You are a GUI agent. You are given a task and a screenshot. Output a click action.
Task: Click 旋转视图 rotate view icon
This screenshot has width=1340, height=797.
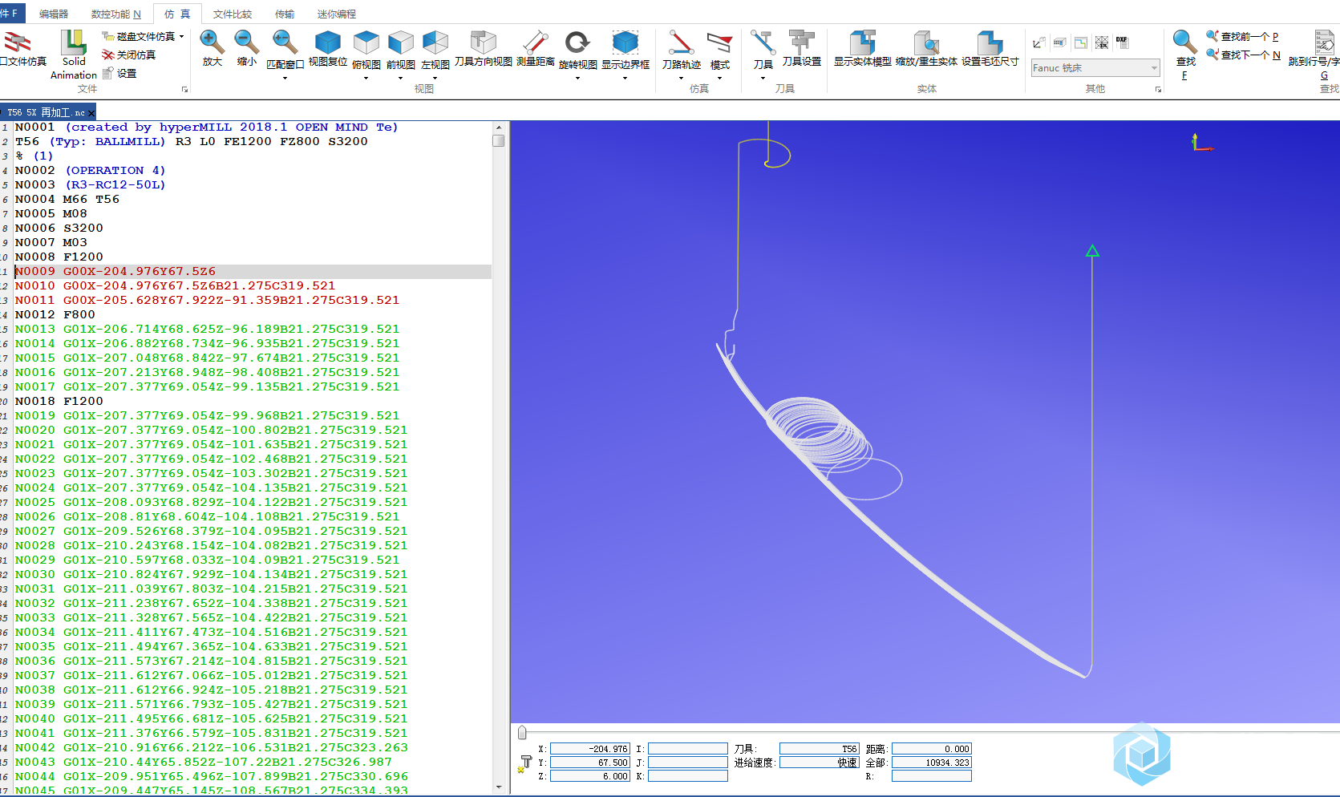tap(577, 42)
